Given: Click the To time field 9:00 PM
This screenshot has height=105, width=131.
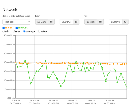Looking at the screenshot, I should coord(116,22).
